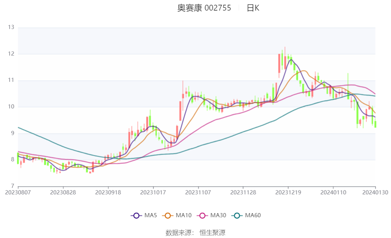Screen dimensions: 391x238
Task: Click the 13 price axis label
Action: [x=11, y=28]
